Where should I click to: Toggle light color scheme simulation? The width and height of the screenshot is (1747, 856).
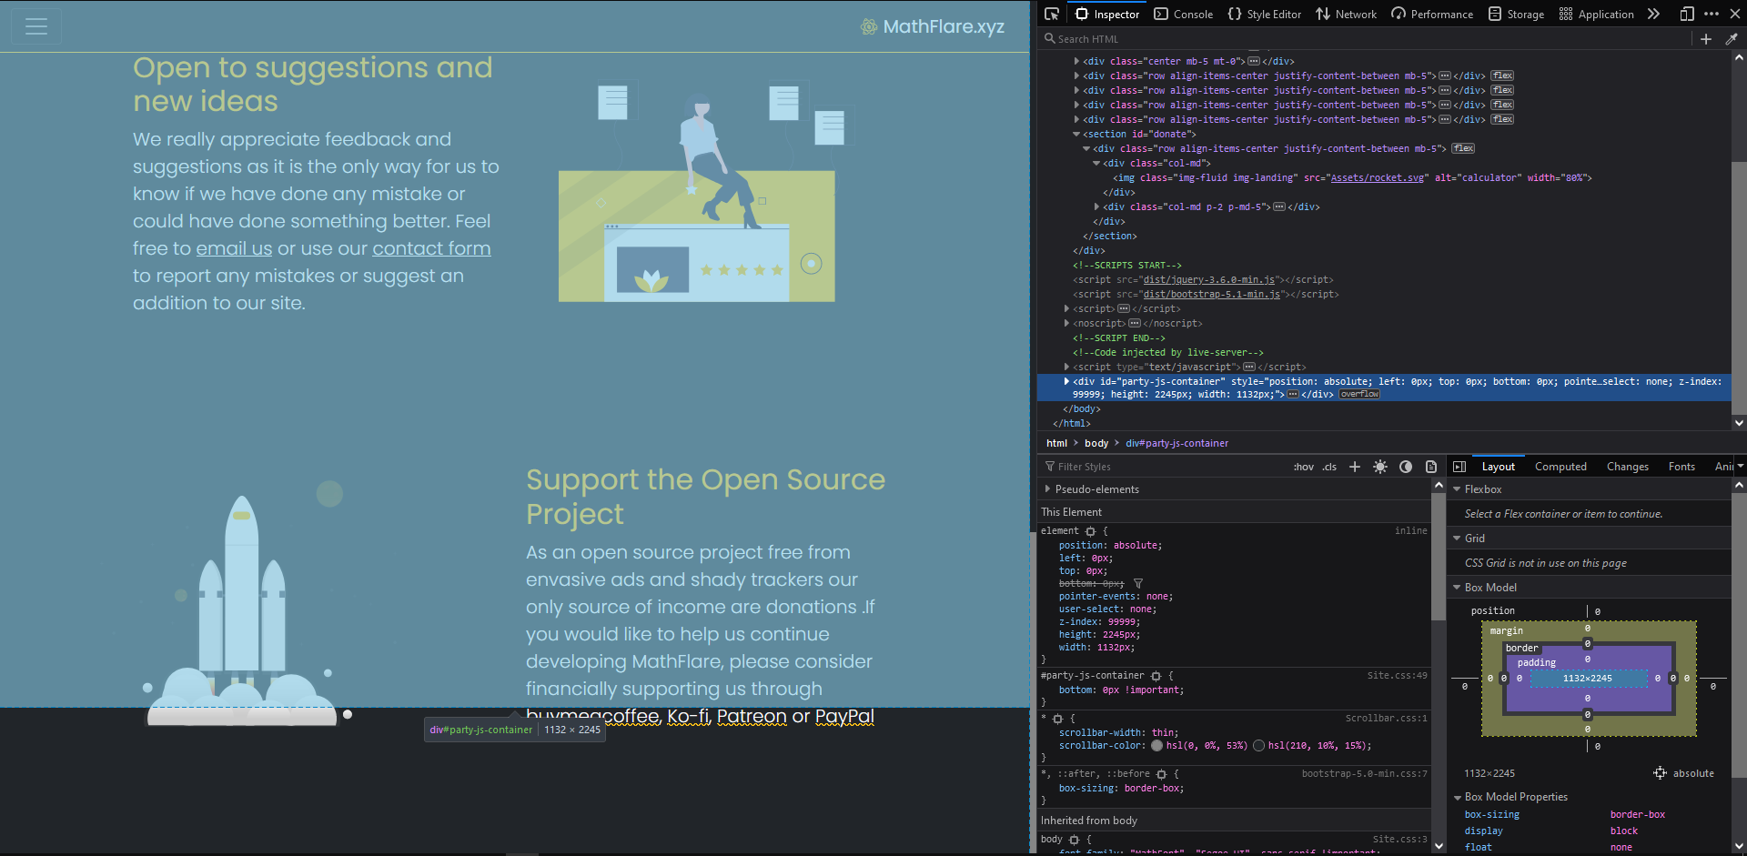[1380, 467]
